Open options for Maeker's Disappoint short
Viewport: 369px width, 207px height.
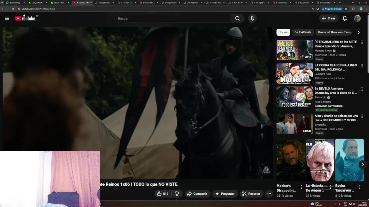(x=301, y=187)
